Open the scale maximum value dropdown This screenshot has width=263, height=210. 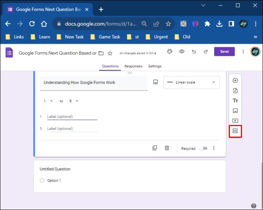[74, 101]
